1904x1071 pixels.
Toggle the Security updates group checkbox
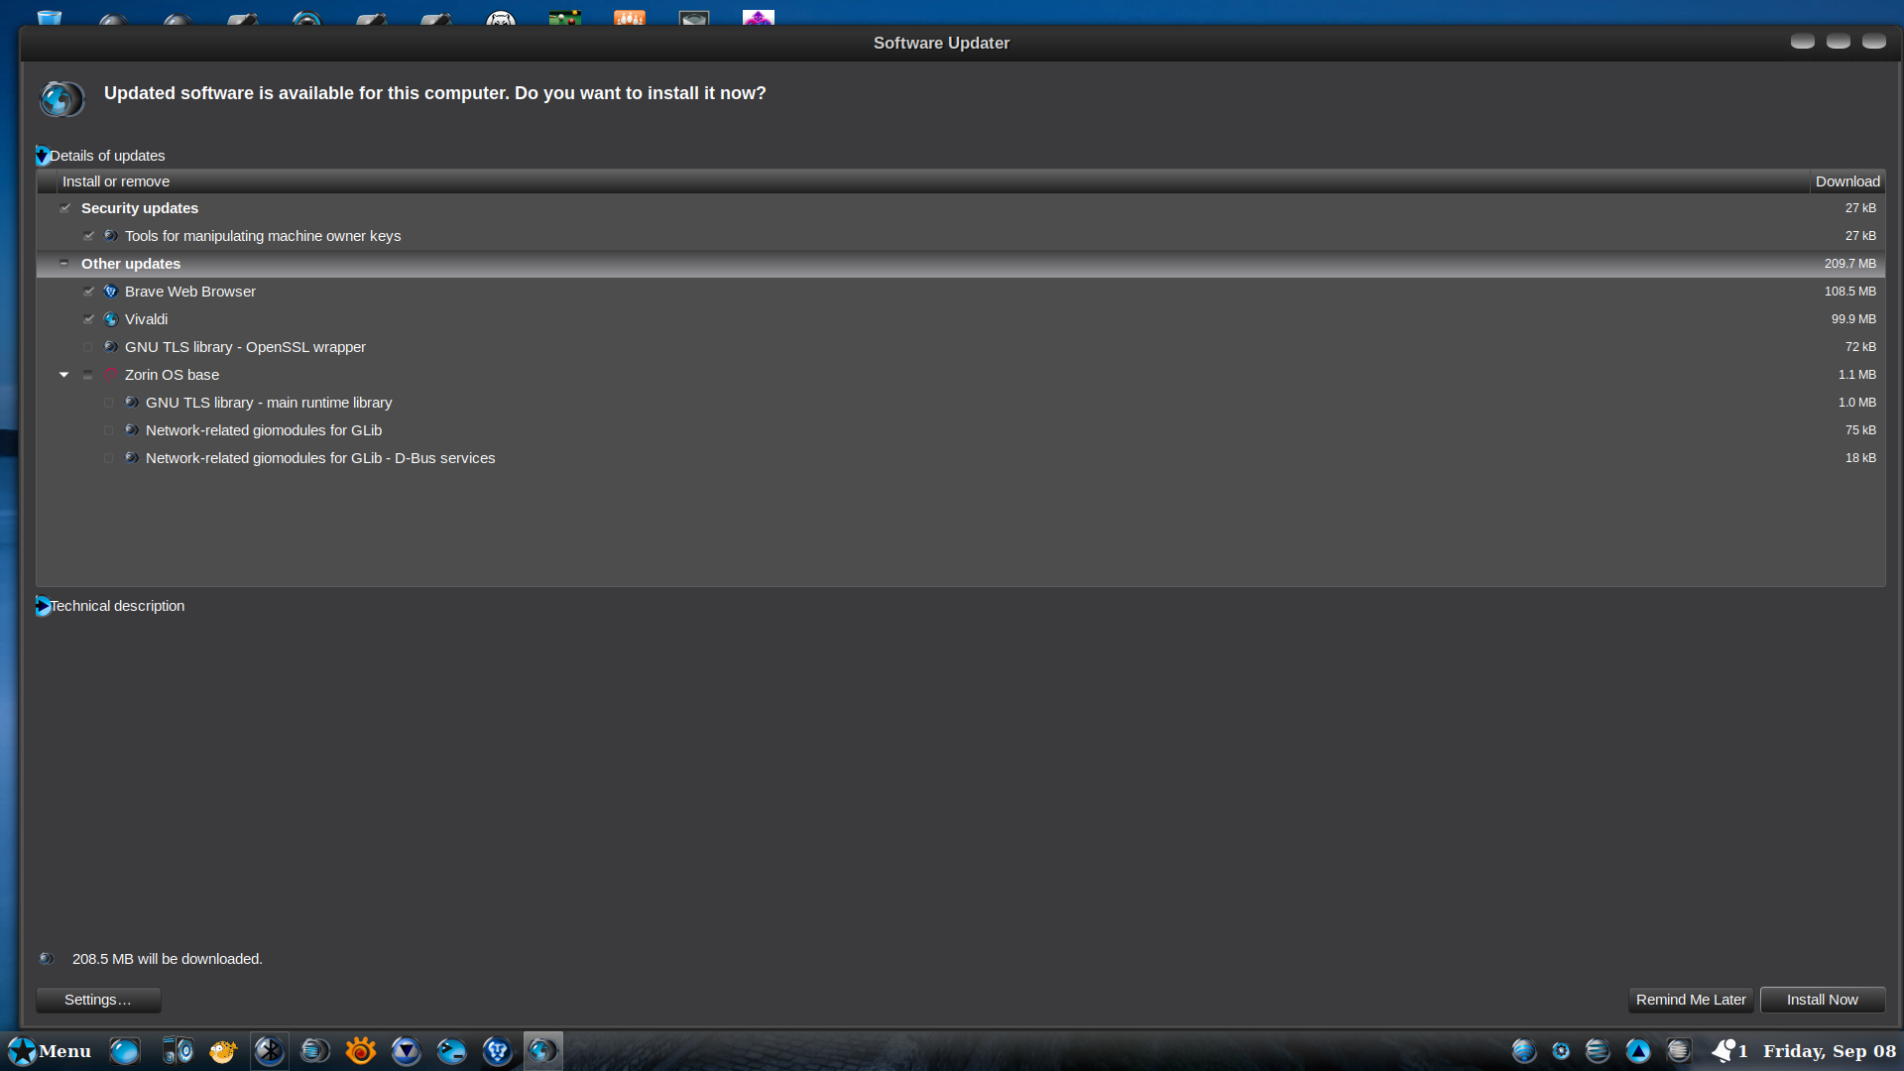coord(65,208)
